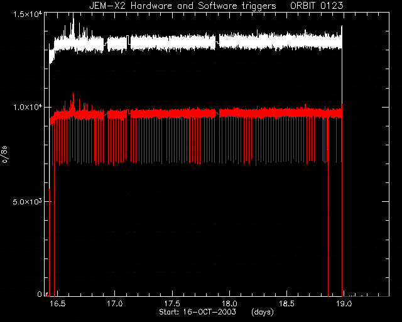The height and width of the screenshot is (322, 402).
Task: Click the 1.0×10⁴ y-axis label
Action: [26, 107]
